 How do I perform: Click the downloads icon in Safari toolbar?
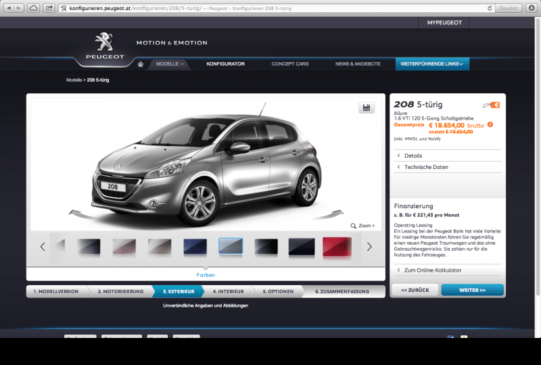(532, 8)
